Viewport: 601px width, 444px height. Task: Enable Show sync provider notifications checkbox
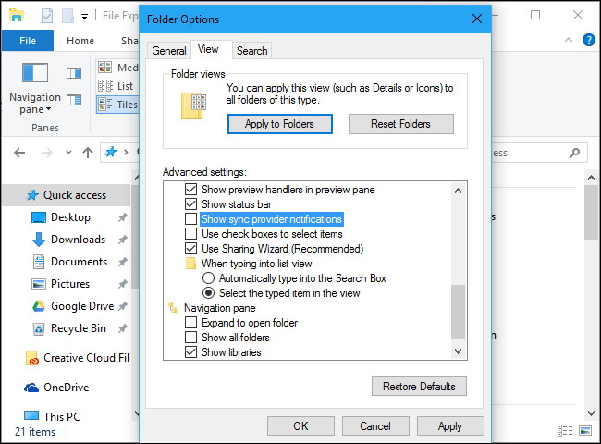point(191,219)
